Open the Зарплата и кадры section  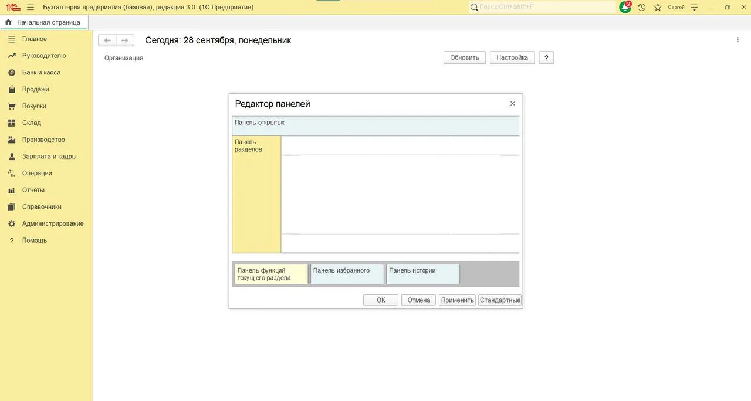[x=49, y=157]
